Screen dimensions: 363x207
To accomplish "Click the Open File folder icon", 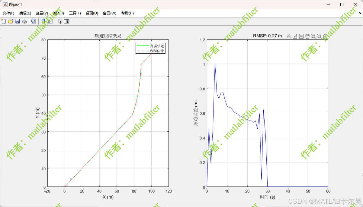I will tap(11, 21).
